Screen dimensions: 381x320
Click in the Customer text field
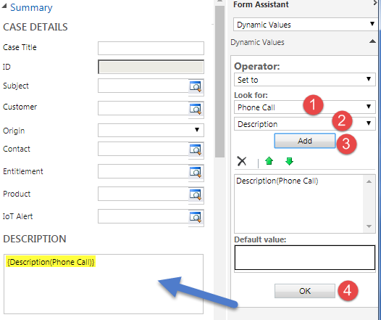click(143, 108)
